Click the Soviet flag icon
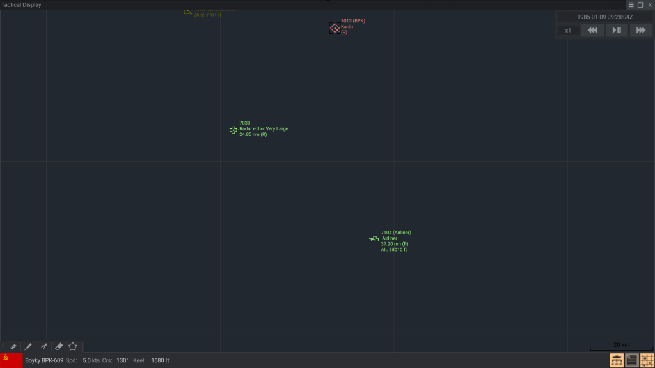The image size is (655, 368). click(11, 360)
